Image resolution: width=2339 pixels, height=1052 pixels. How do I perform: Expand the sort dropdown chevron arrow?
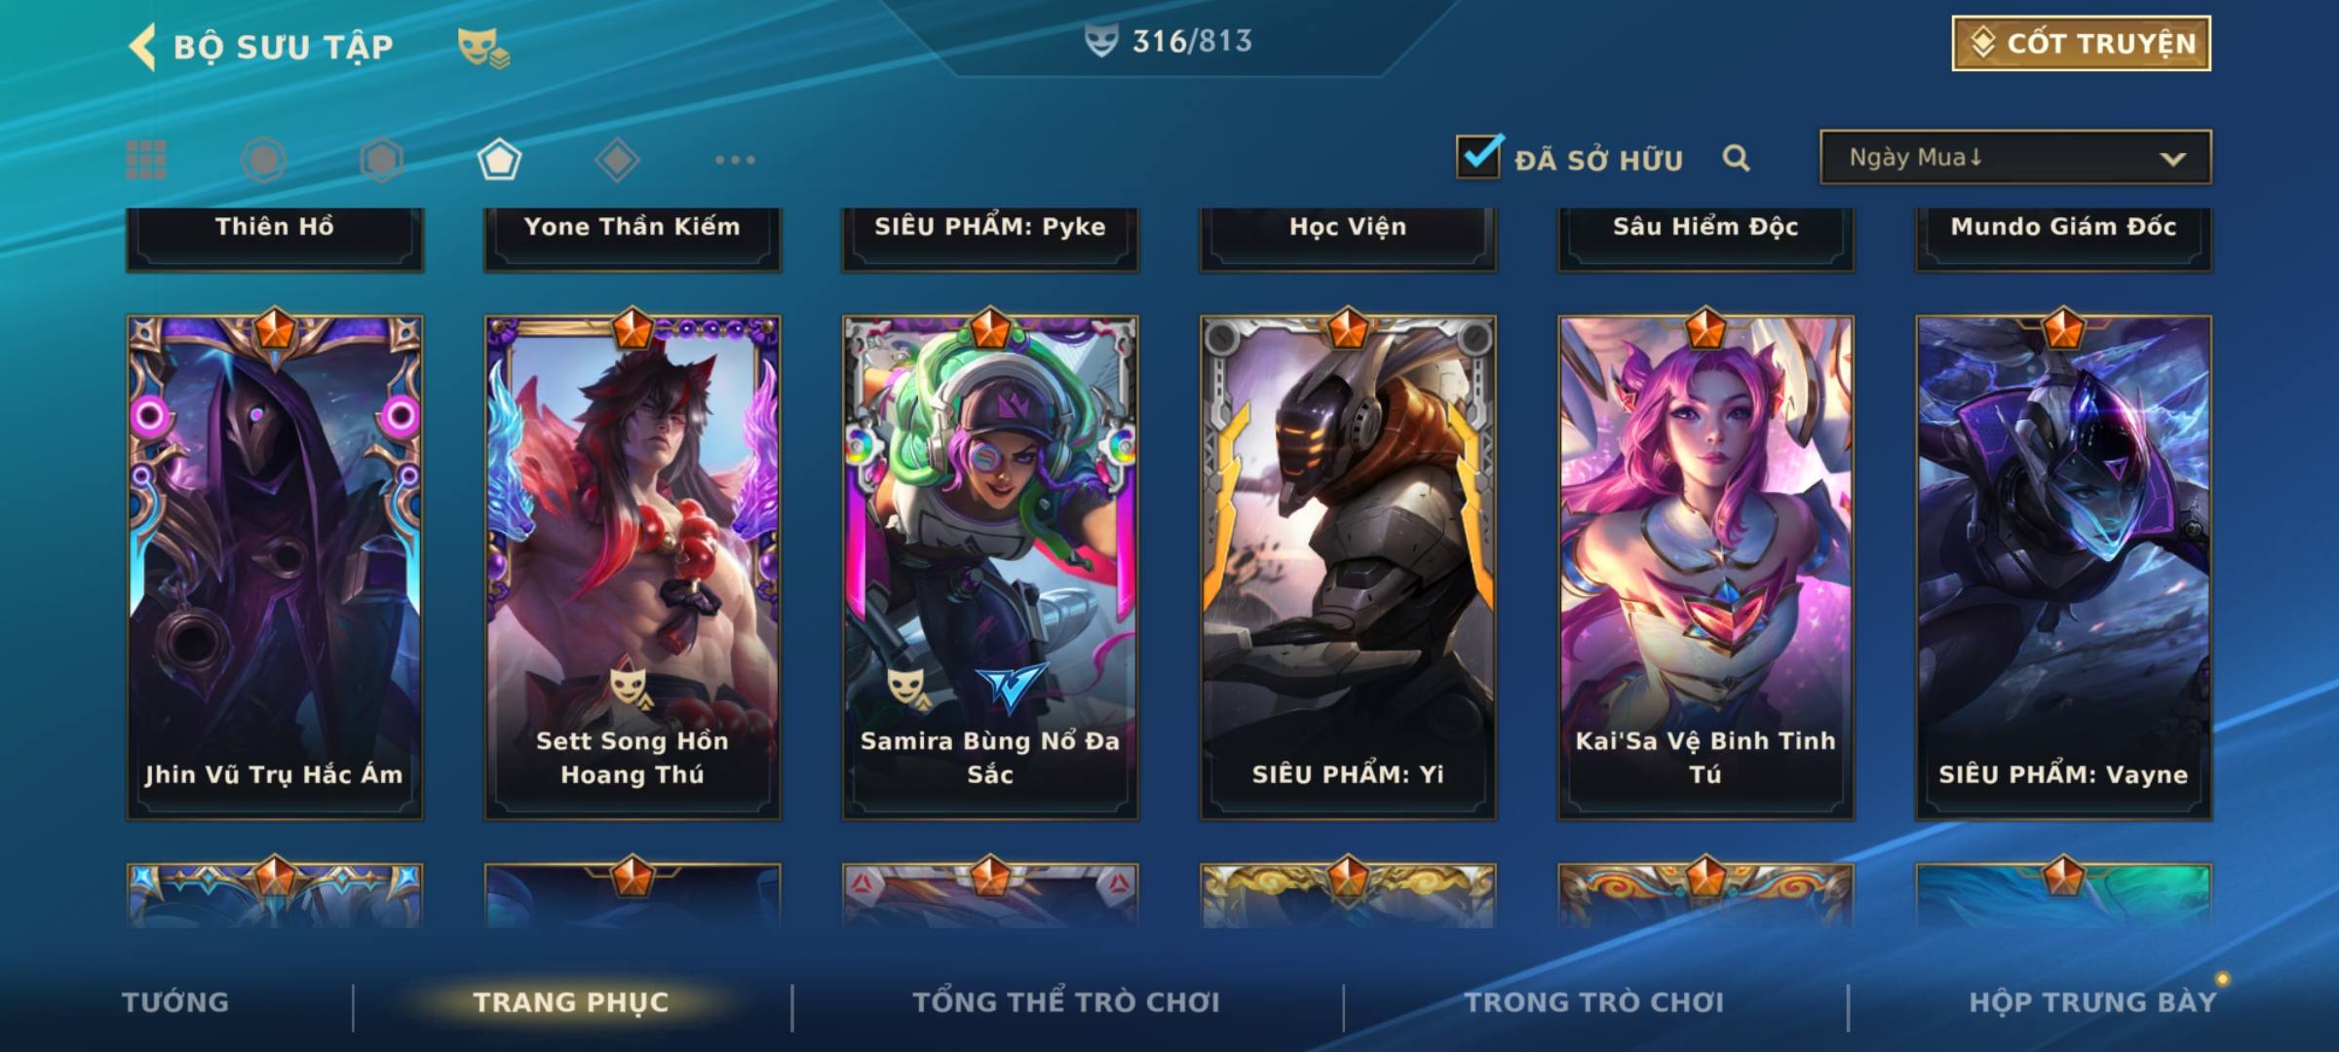tap(2172, 159)
